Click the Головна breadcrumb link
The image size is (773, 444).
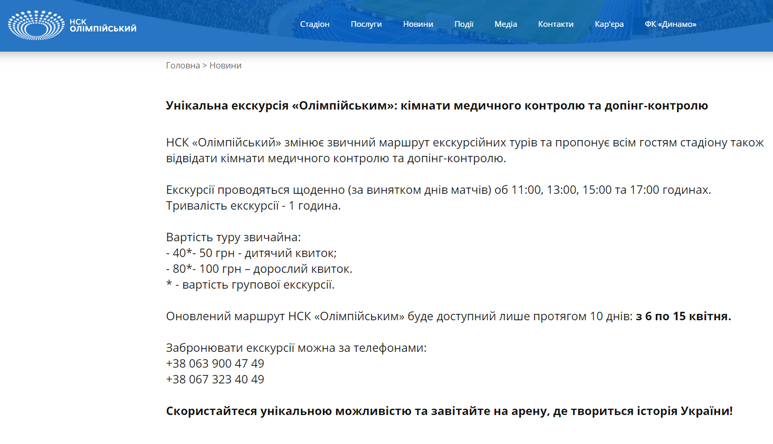[182, 65]
